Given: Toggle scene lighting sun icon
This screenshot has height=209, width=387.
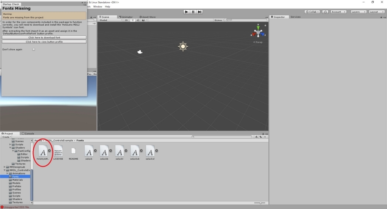Looking at the screenshot, I should click(x=133, y=20).
